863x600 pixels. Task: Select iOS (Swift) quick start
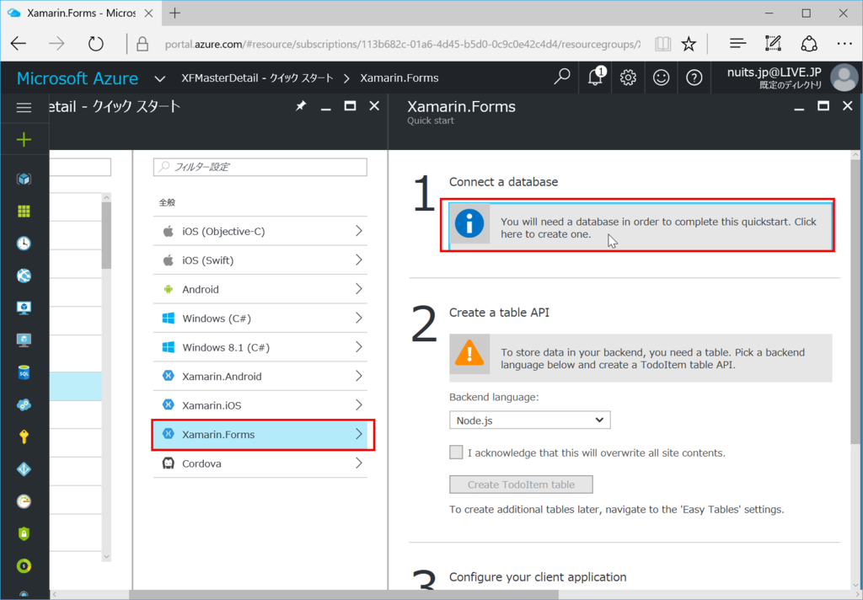point(260,260)
